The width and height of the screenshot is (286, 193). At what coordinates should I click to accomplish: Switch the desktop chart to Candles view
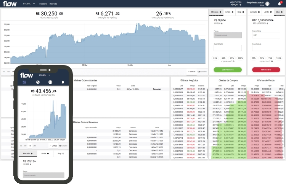[x=202, y=72]
